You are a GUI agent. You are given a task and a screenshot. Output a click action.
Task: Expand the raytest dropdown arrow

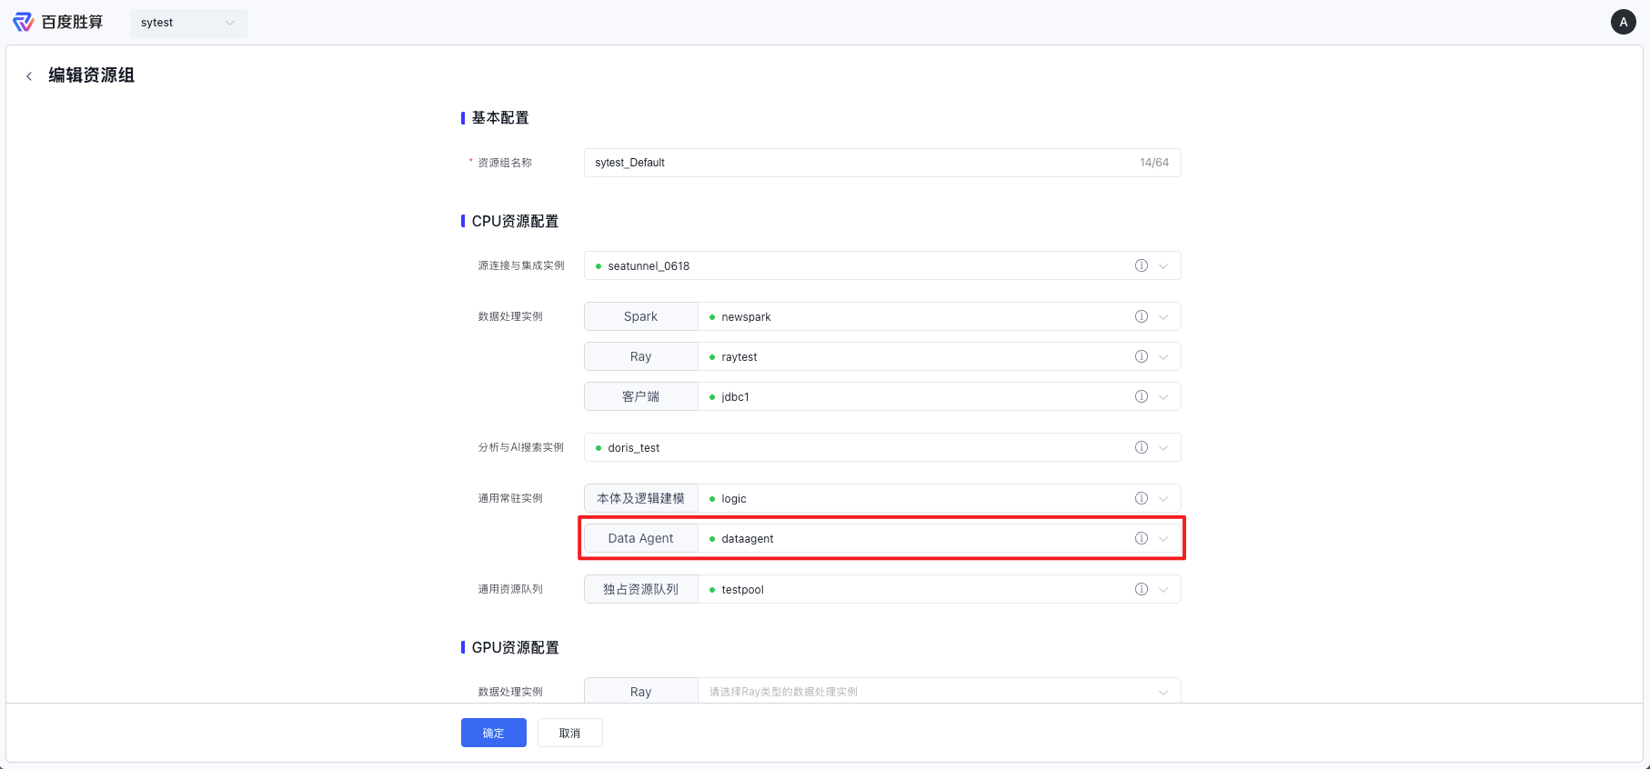[1163, 357]
